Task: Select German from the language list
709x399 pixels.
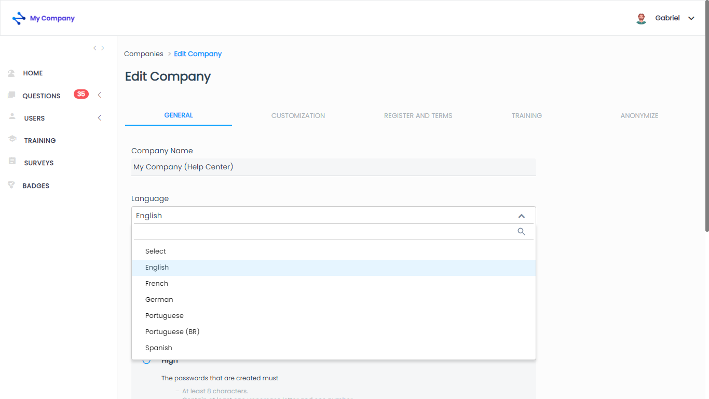Action: pyautogui.click(x=334, y=300)
